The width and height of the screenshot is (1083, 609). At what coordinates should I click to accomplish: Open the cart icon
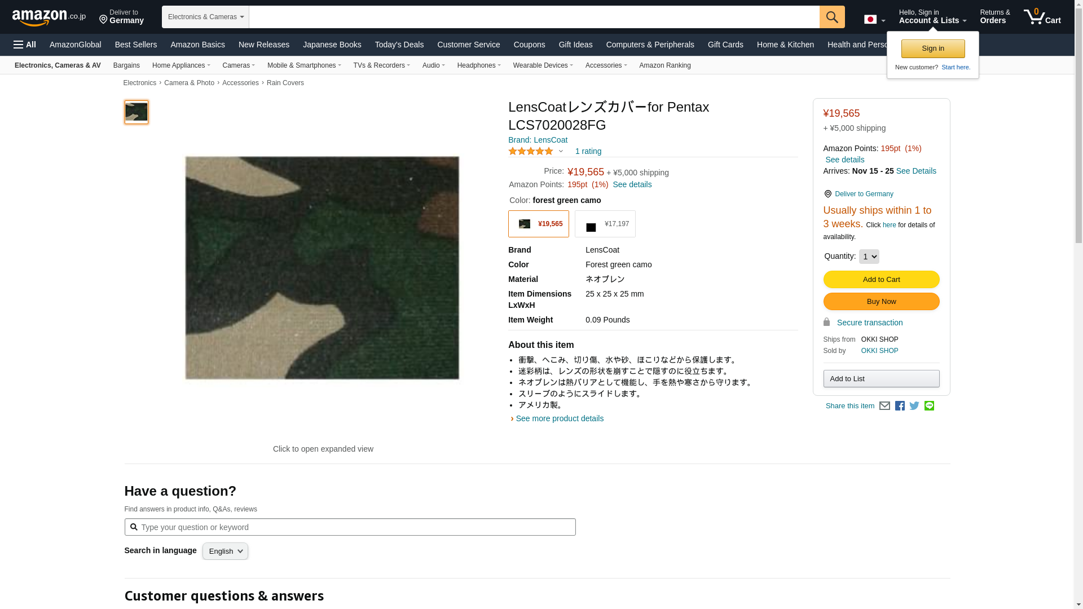pyautogui.click(x=1042, y=17)
